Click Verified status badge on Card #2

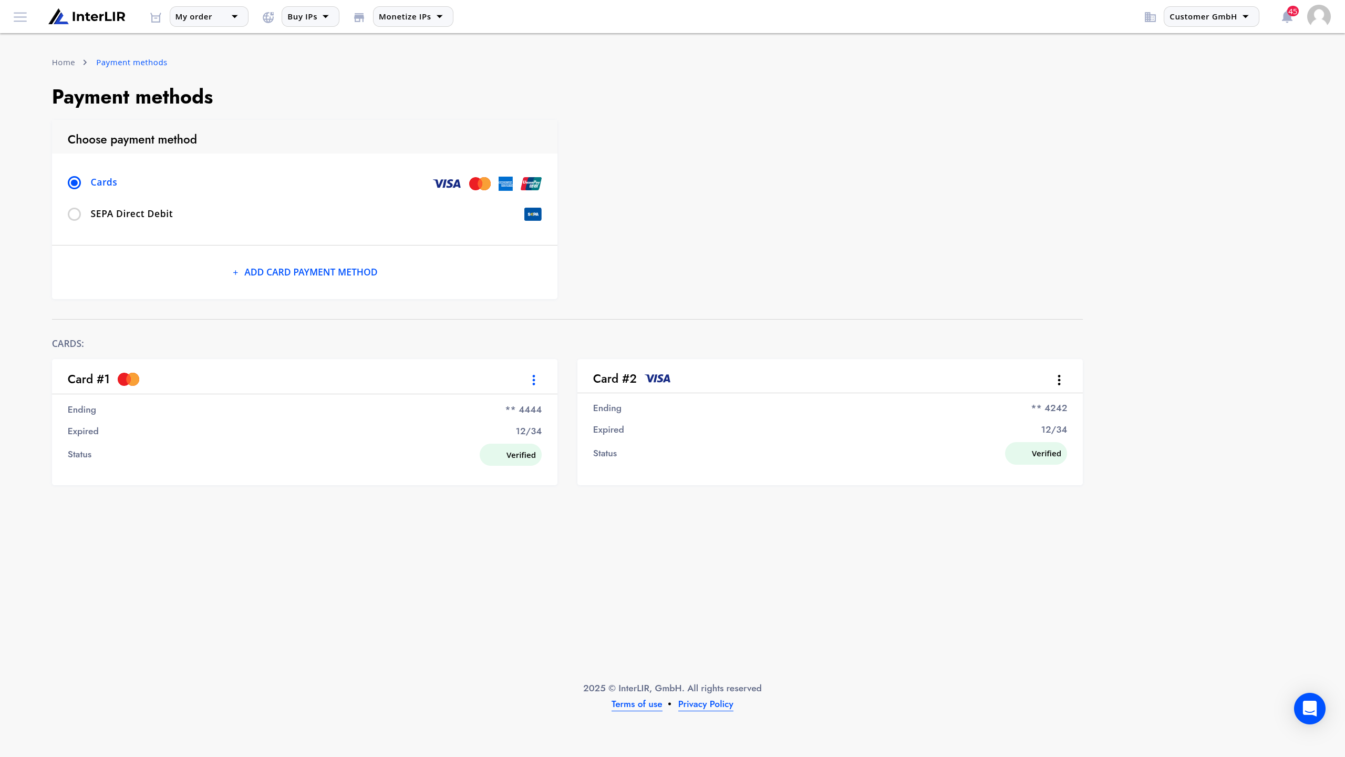(1036, 453)
